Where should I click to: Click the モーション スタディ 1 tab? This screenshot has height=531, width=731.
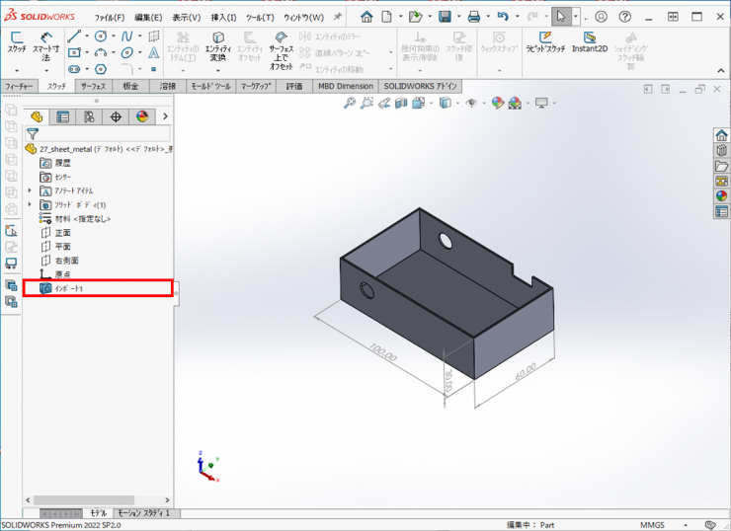click(x=143, y=513)
